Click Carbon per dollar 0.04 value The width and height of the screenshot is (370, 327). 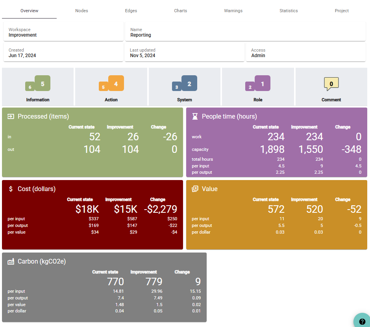pyautogui.click(x=119, y=311)
